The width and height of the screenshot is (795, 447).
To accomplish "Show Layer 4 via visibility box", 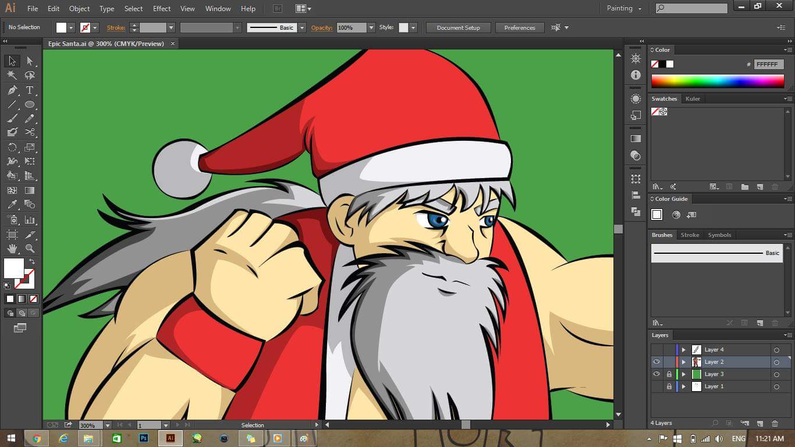I will pos(656,350).
